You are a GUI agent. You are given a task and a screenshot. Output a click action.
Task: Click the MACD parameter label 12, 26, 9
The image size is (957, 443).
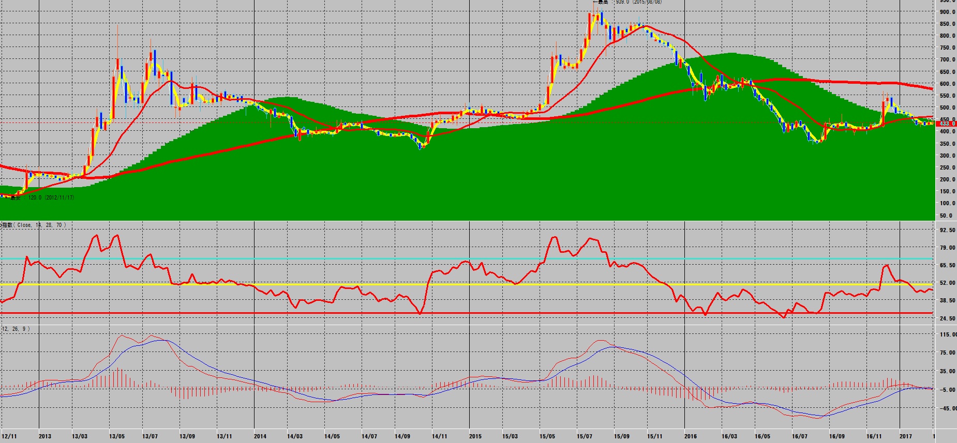[17, 329]
